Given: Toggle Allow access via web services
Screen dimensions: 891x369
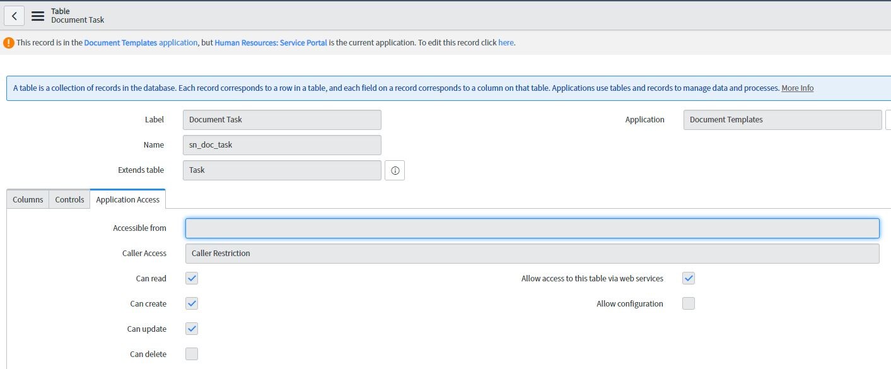Looking at the screenshot, I should coord(689,278).
